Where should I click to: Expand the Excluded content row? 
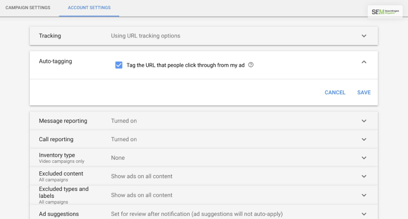(363, 176)
